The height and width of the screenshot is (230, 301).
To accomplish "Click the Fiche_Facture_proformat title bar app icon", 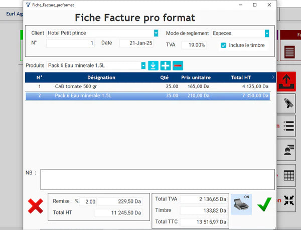I will click(x=28, y=5).
